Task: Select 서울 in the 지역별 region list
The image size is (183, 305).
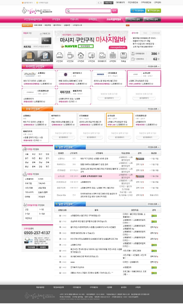Action: point(27,154)
